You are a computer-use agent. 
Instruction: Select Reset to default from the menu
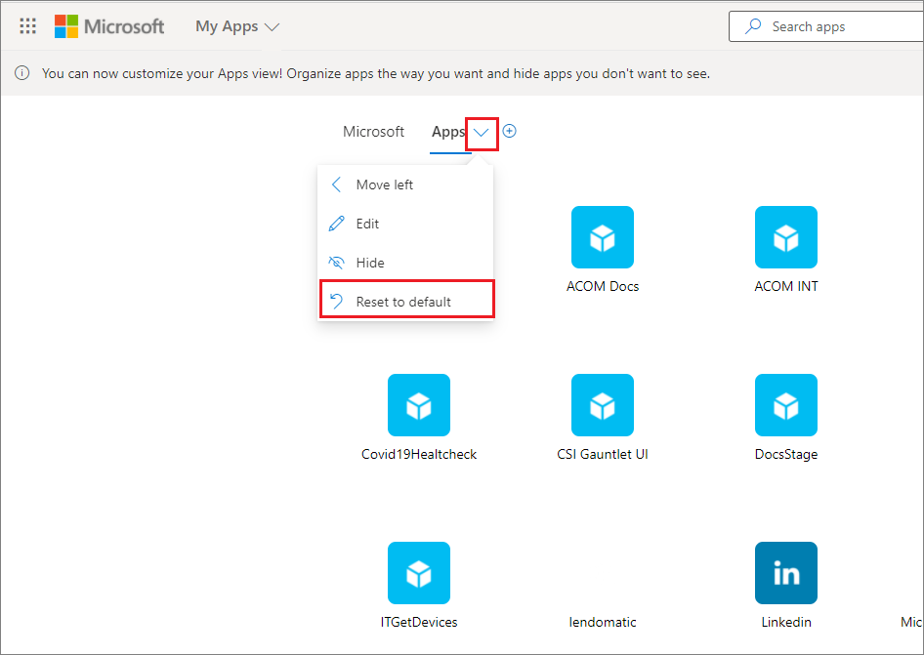404,301
